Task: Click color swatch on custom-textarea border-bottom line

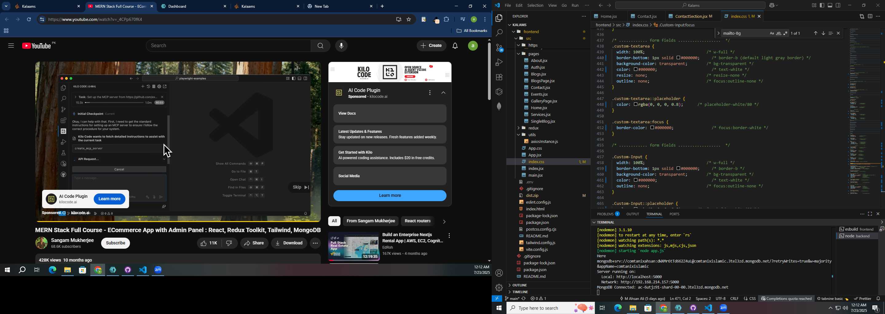Action: (678, 58)
